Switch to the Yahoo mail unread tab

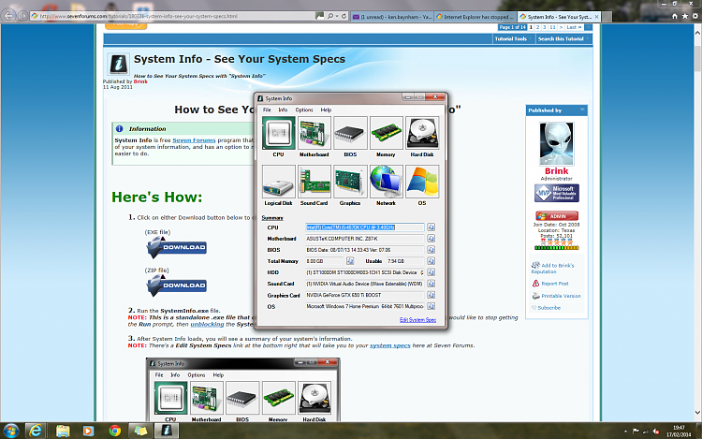[x=392, y=17]
